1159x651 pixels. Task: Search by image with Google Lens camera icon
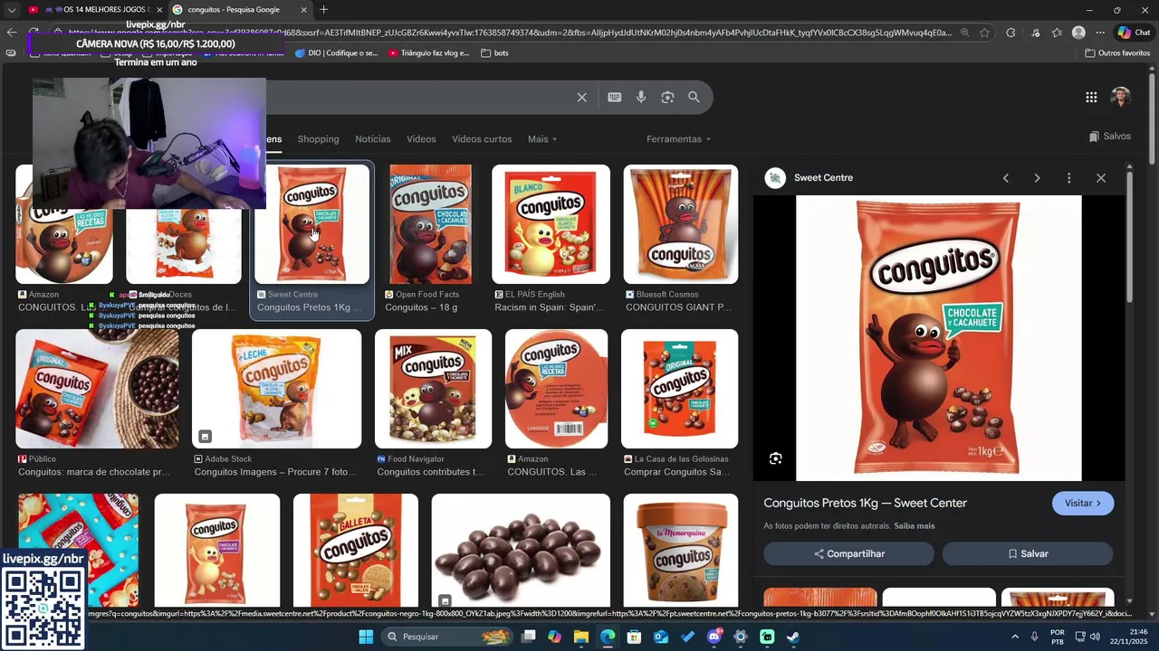[x=667, y=98]
